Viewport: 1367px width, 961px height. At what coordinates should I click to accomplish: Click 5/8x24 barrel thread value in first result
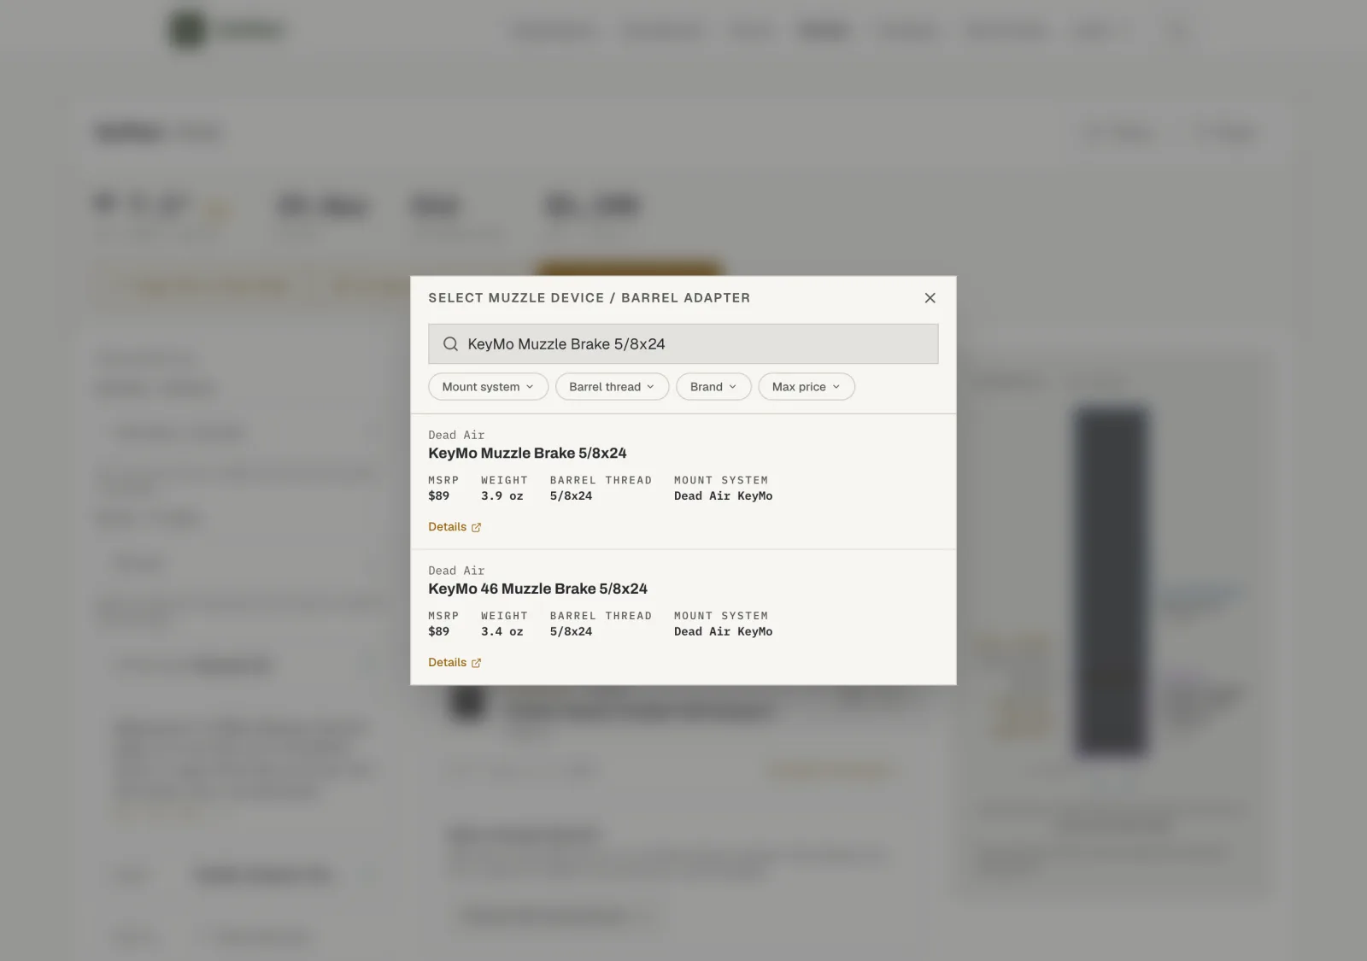572,496
